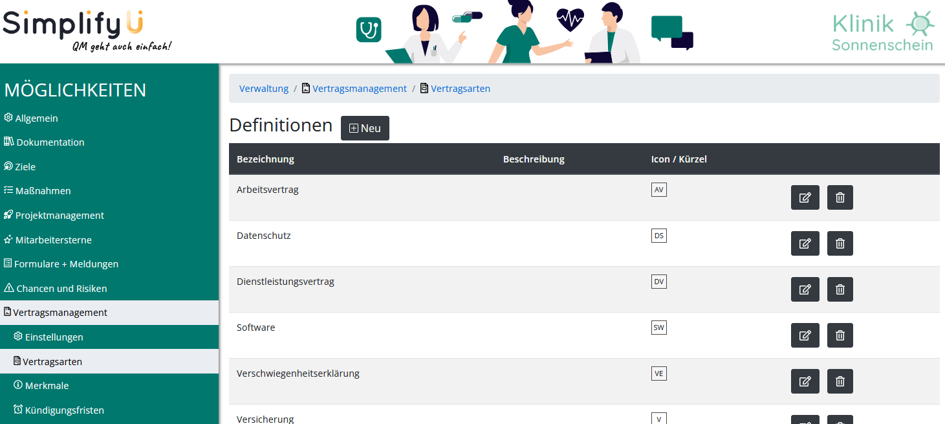Viewport: 945px width, 424px height.
Task: Open Allgemein in the sidebar
Action: click(x=31, y=118)
